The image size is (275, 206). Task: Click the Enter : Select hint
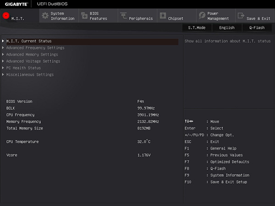point(204,128)
